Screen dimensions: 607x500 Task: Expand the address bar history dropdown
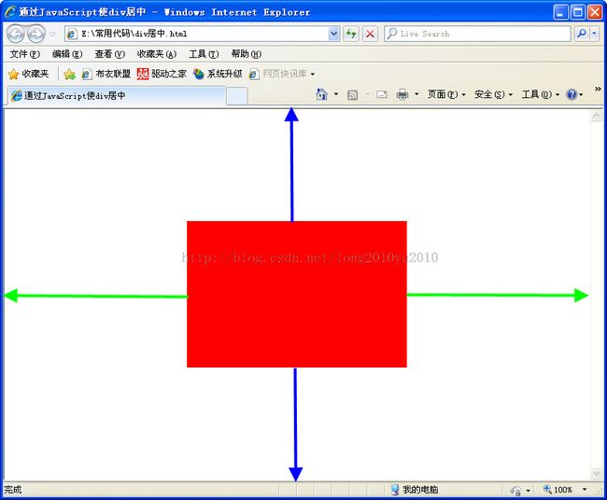point(333,34)
